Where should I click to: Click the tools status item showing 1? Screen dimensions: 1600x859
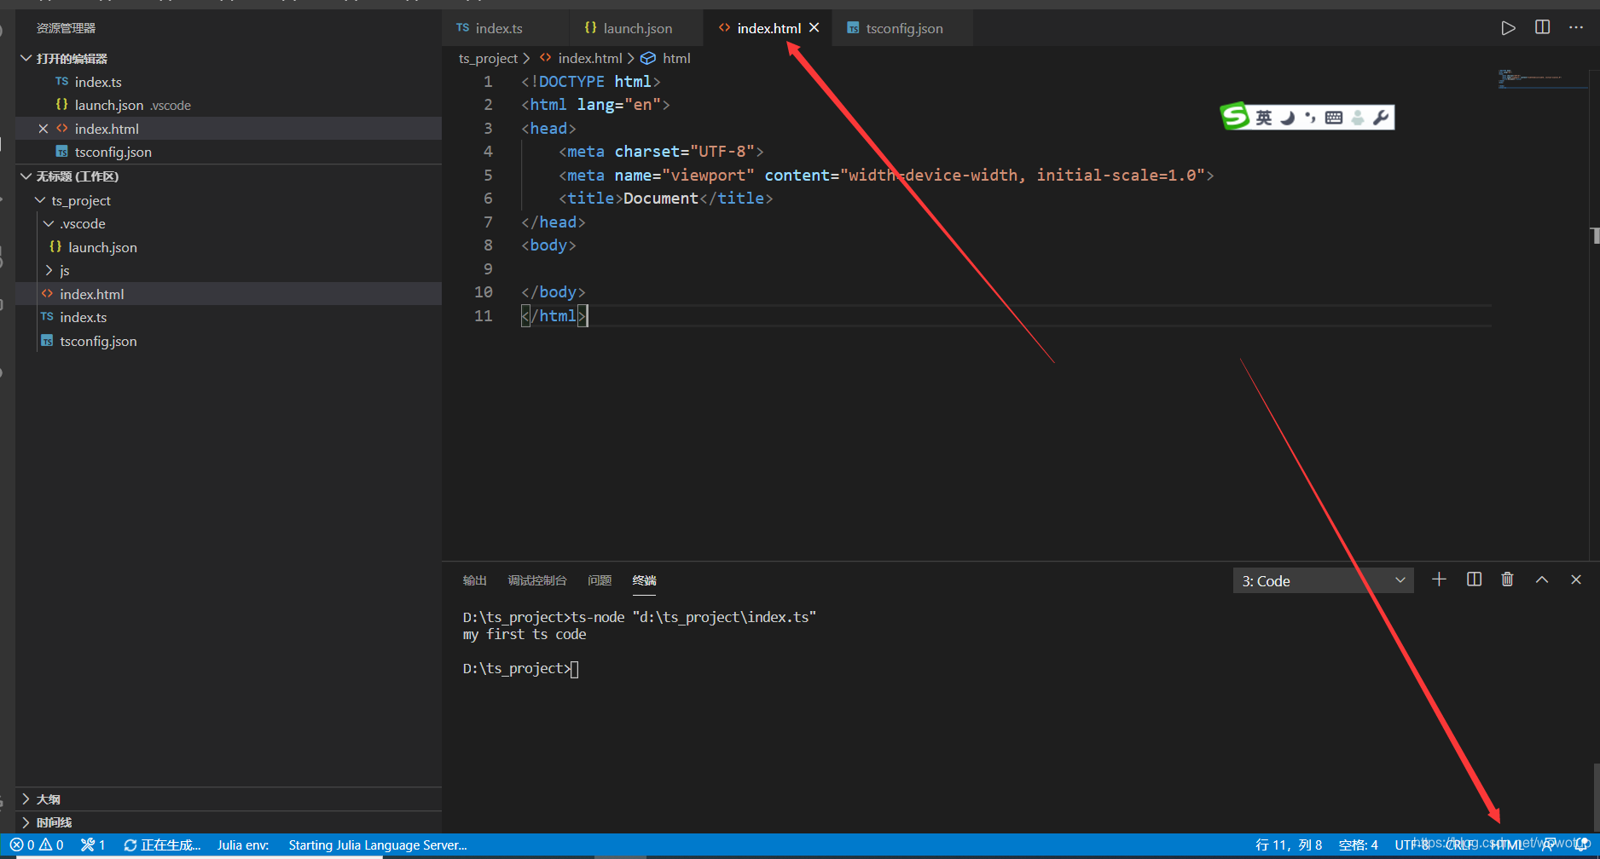pyautogui.click(x=93, y=845)
